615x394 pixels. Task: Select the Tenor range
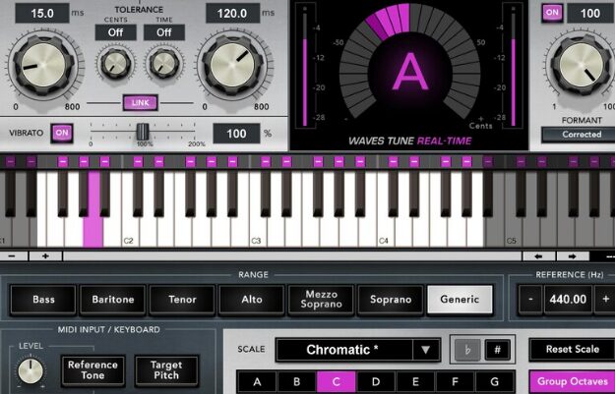(x=182, y=300)
